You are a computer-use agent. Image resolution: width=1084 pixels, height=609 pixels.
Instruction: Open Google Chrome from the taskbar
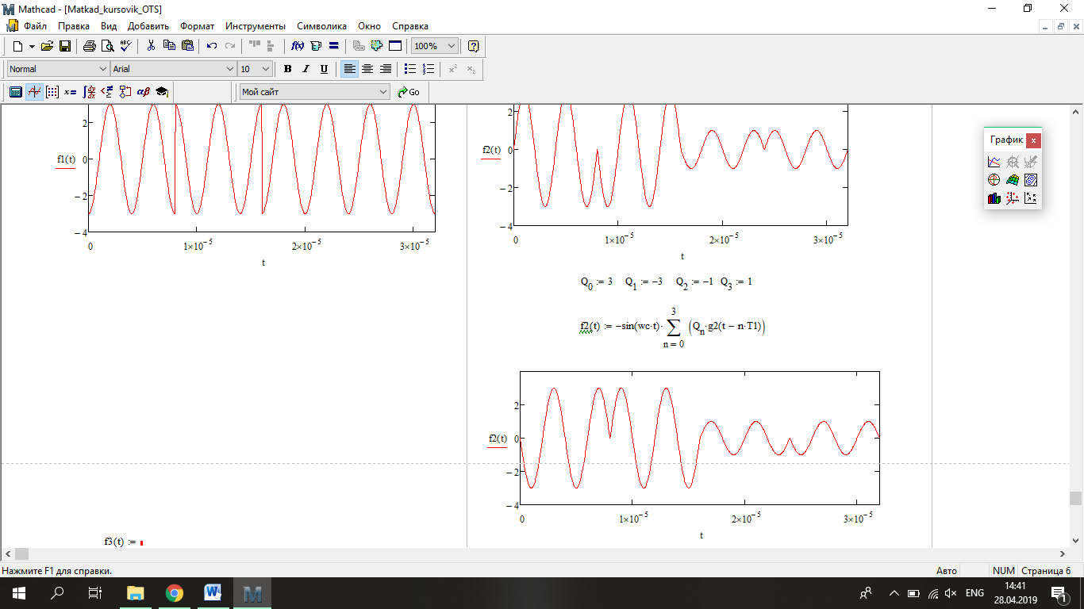(x=175, y=592)
